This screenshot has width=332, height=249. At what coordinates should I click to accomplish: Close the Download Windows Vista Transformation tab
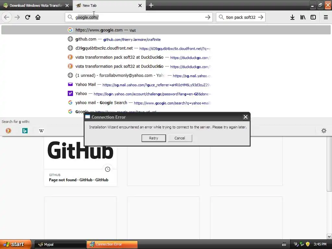tap(67, 6)
